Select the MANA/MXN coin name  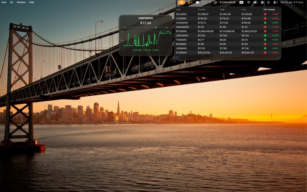pyautogui.click(x=182, y=27)
